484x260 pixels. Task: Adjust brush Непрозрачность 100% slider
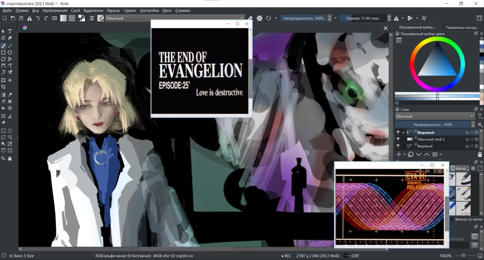point(303,18)
